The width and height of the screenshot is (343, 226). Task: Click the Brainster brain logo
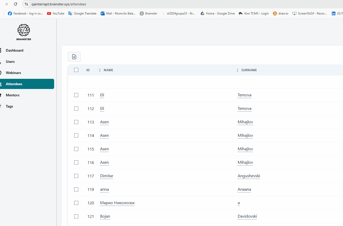coord(24,30)
